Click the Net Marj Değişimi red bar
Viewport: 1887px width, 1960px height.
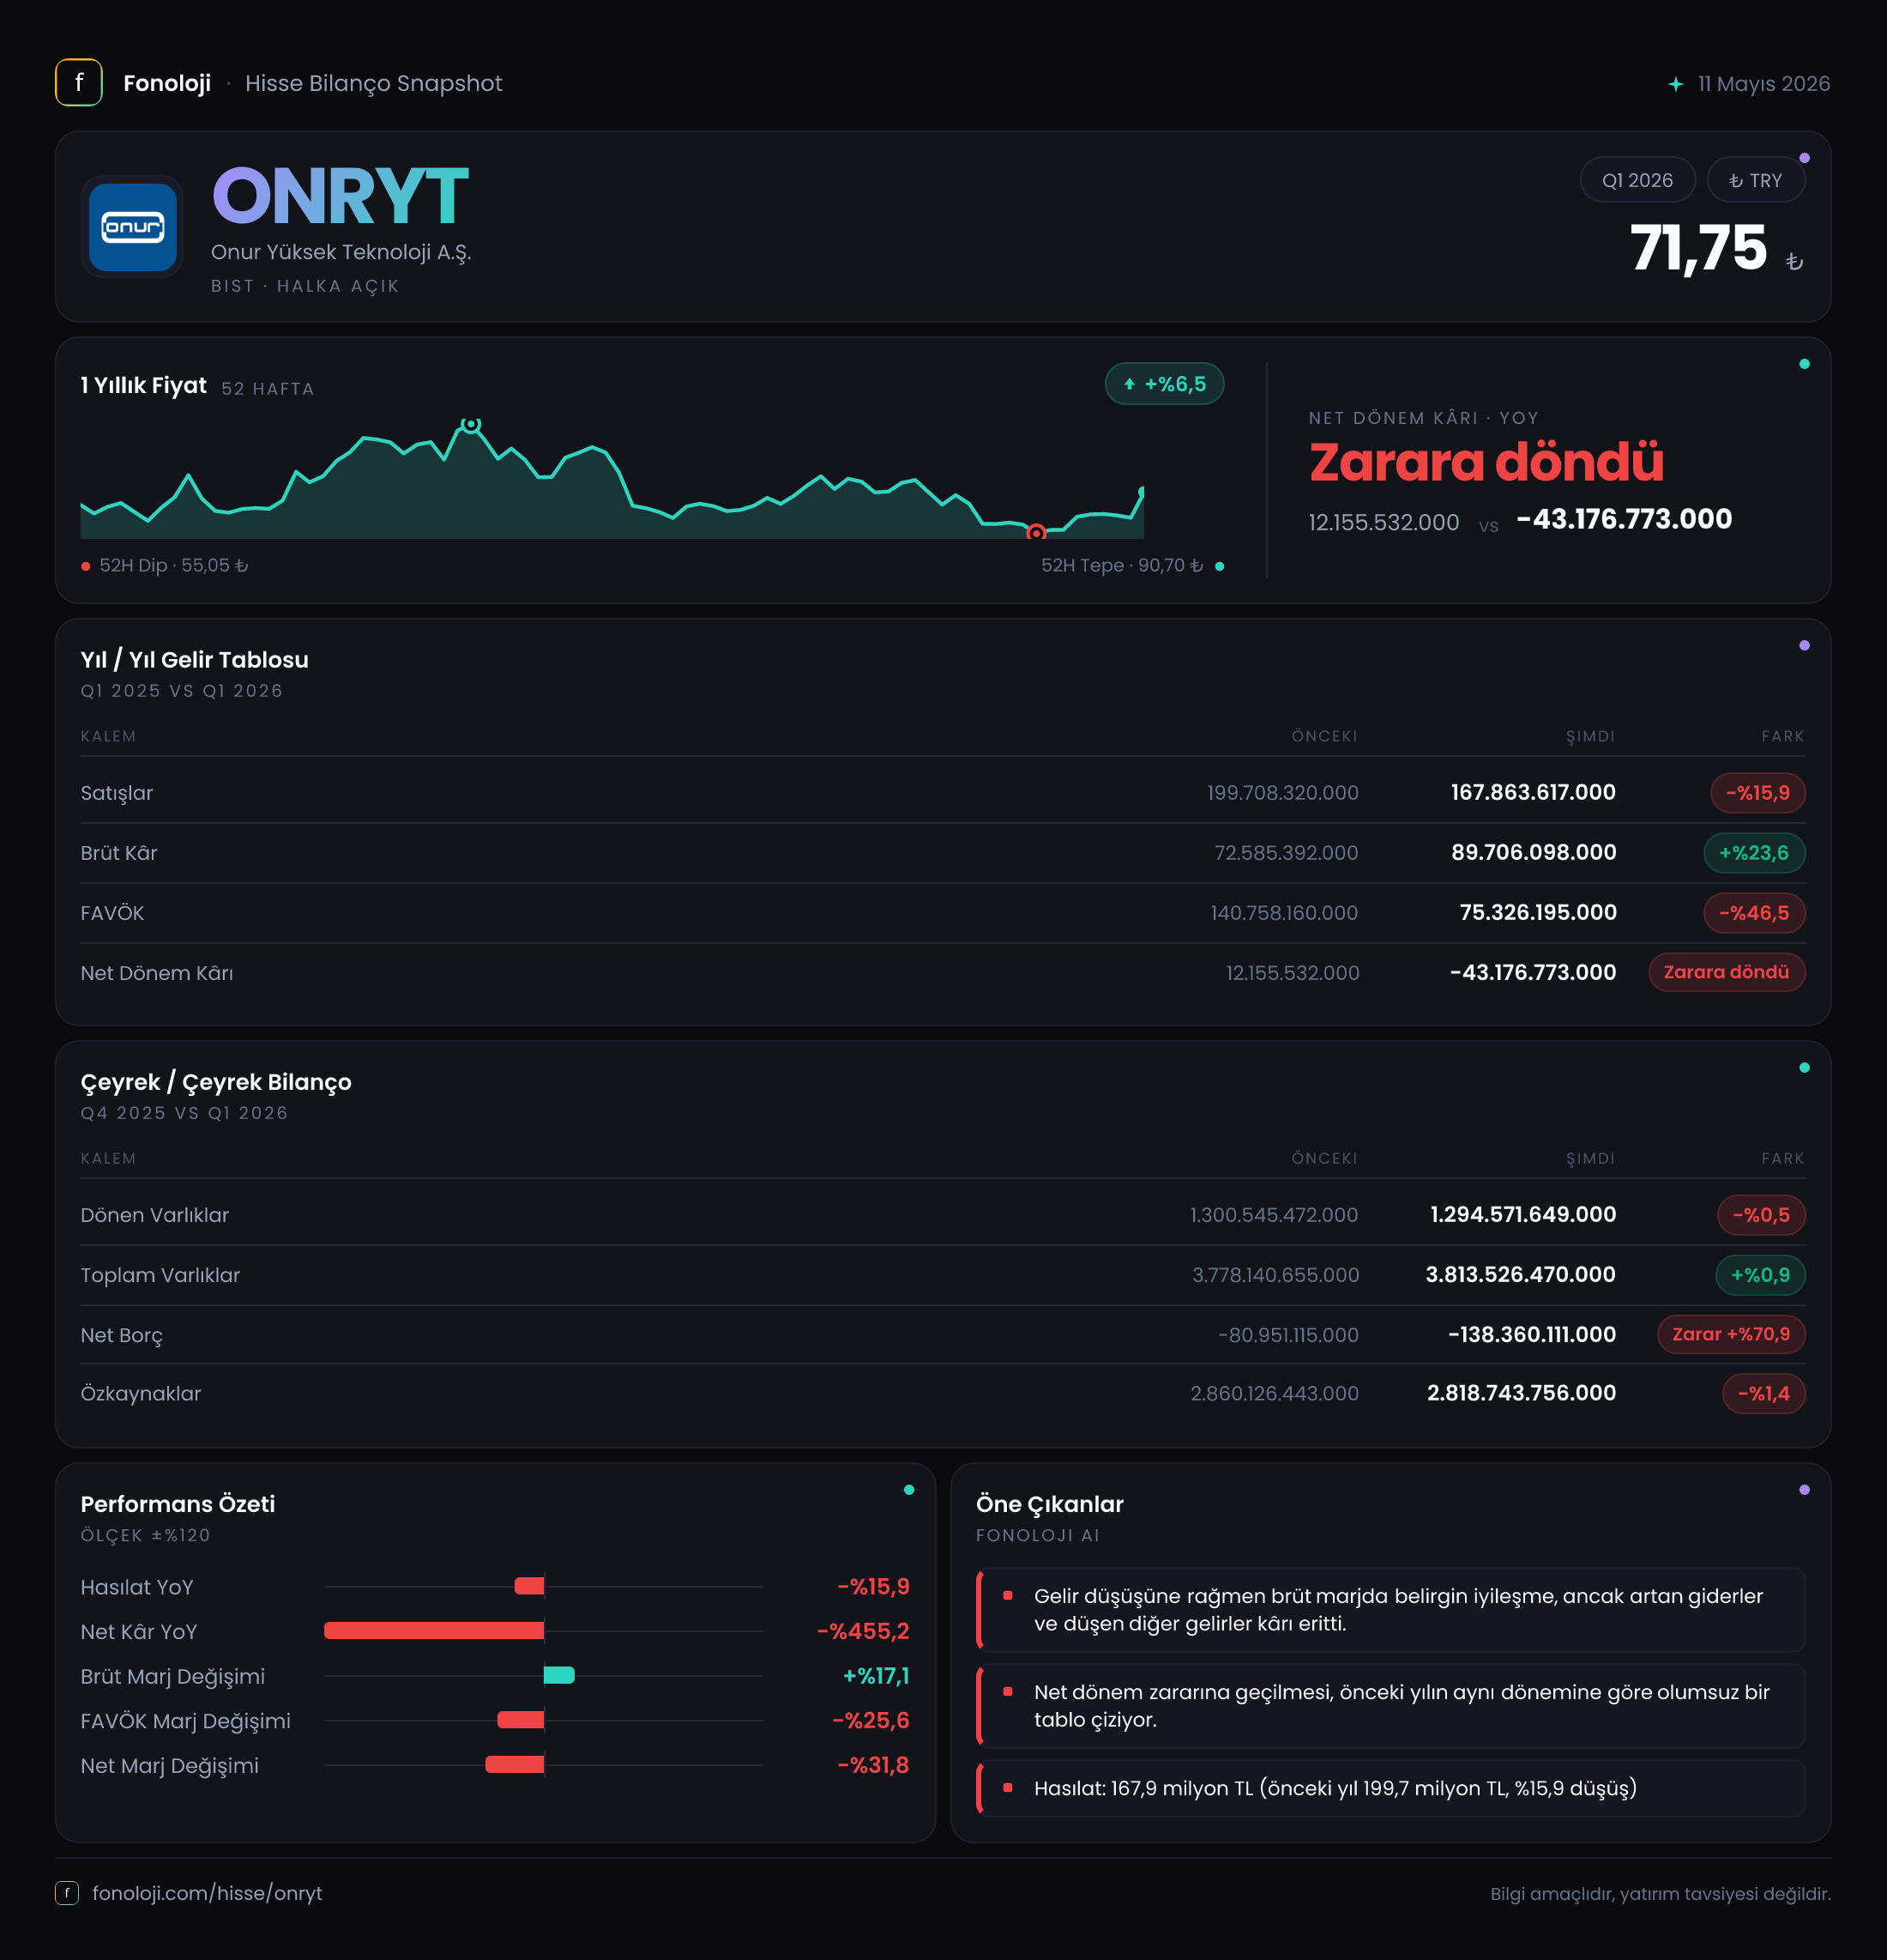[x=515, y=1765]
